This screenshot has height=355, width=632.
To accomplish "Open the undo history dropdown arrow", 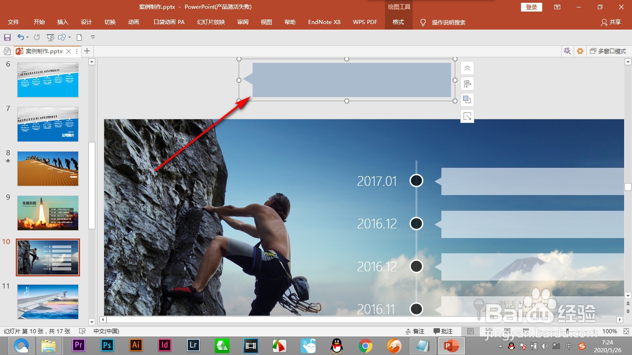I will 27,37.
